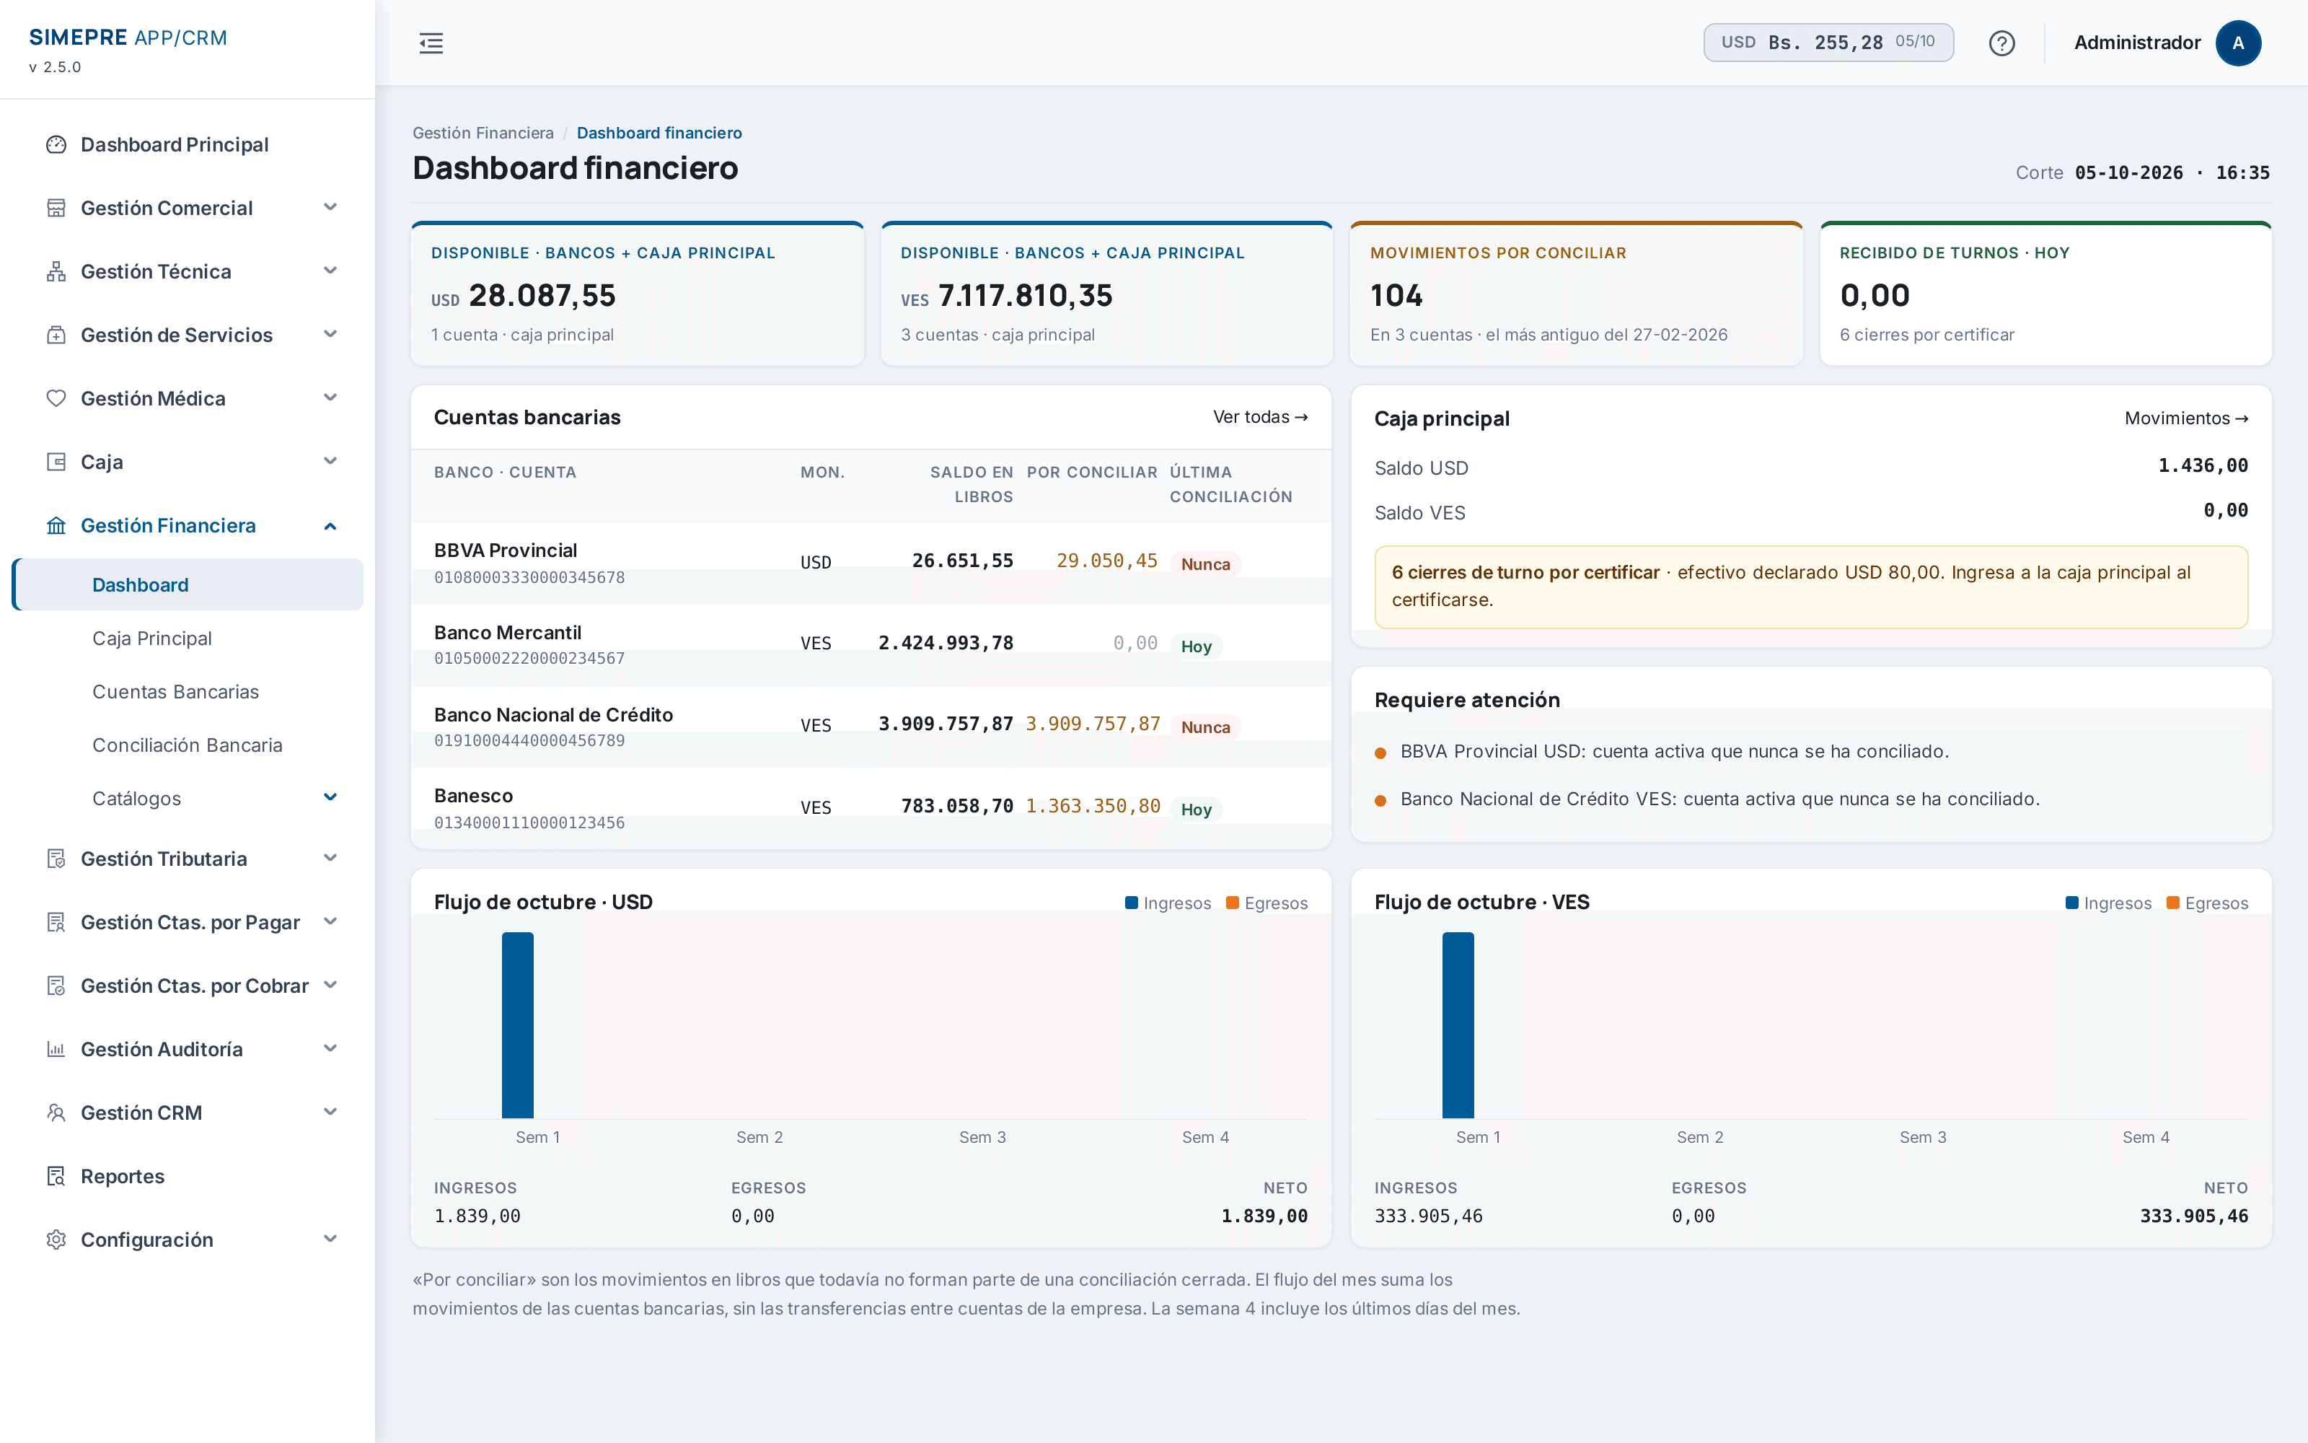Click the Dashboard Principal gauge icon
Viewport: 2308px width, 1443px height.
coord(56,144)
